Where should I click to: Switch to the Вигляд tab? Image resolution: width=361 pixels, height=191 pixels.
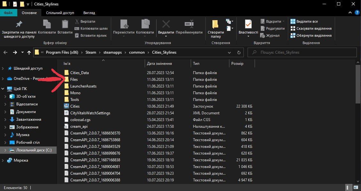89,13
